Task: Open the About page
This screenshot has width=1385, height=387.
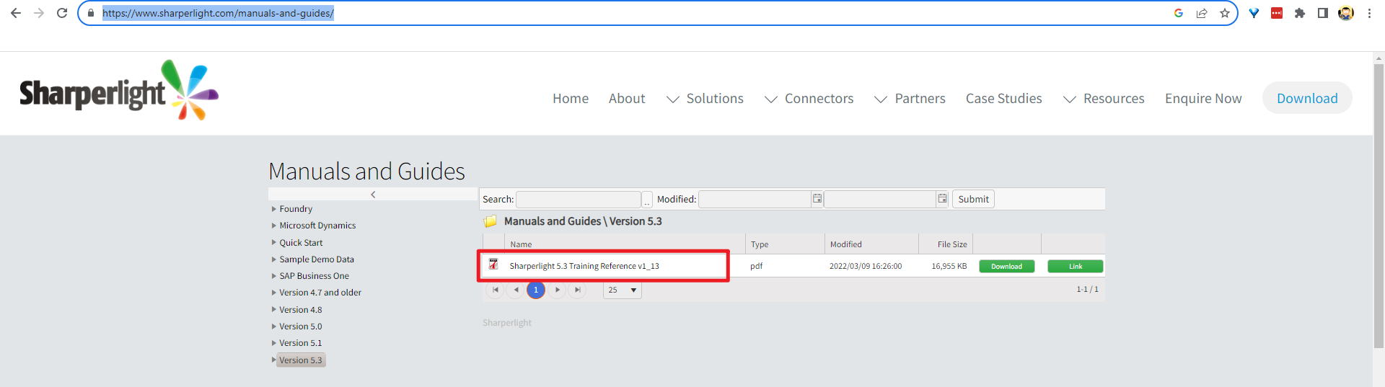Action: coord(627,99)
